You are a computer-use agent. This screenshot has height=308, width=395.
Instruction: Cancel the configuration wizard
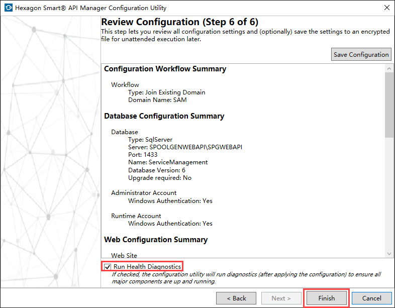(371, 298)
